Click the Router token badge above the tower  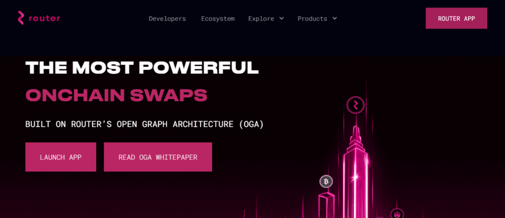pos(355,105)
